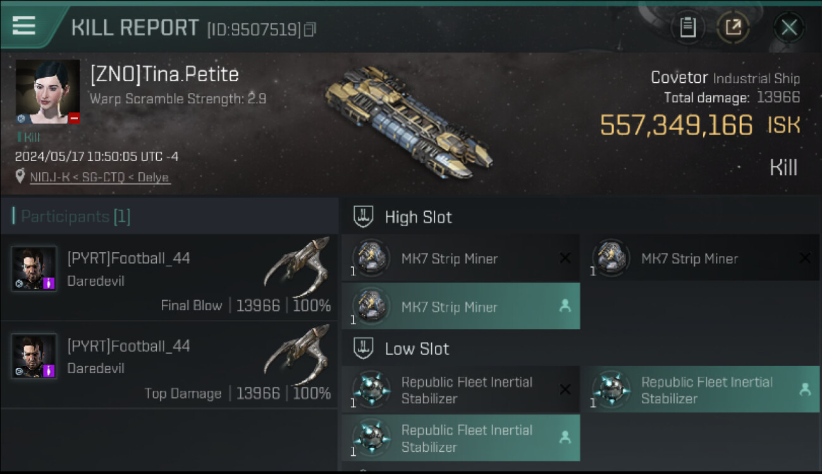Click the share export icon
This screenshot has height=474, width=822.
click(x=733, y=27)
